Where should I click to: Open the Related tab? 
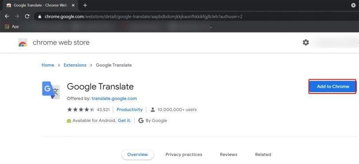[x=263, y=154]
